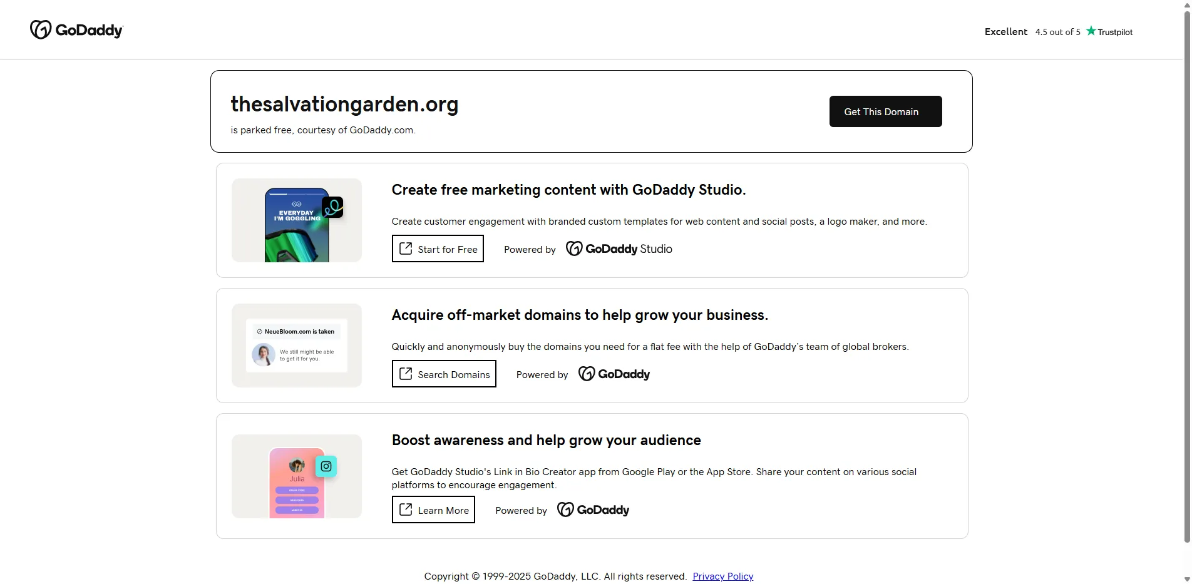Click the Everyday I'm Goggling phone thumbnail
The width and height of the screenshot is (1192, 584).
click(296, 220)
